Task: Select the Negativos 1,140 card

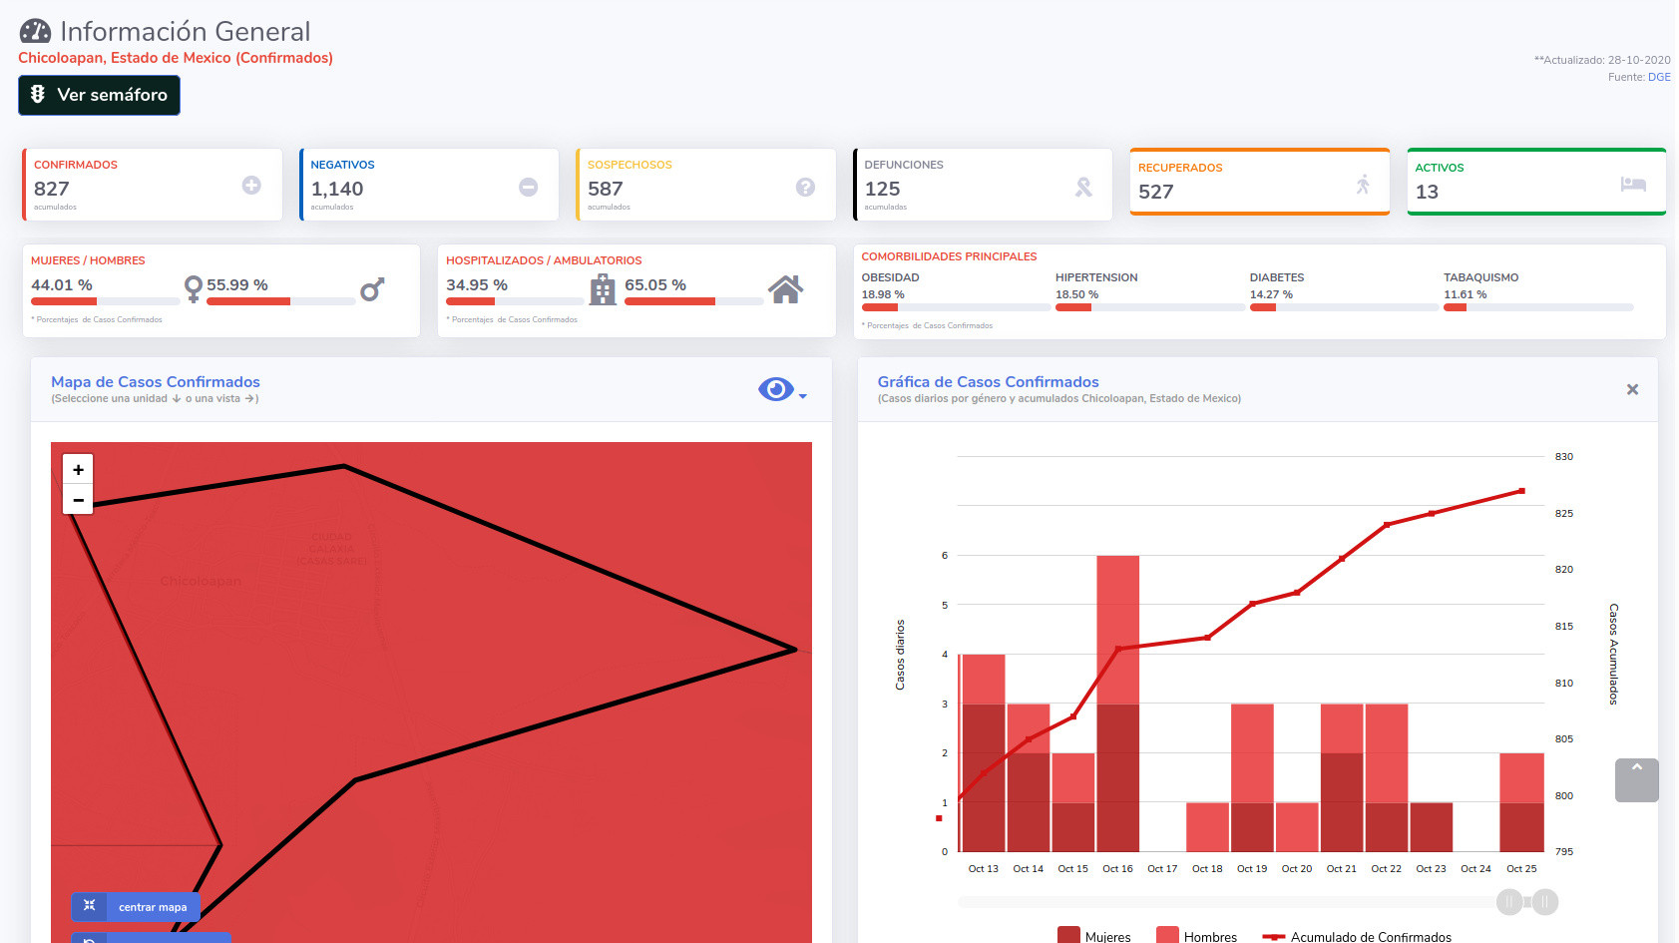Action: (429, 185)
